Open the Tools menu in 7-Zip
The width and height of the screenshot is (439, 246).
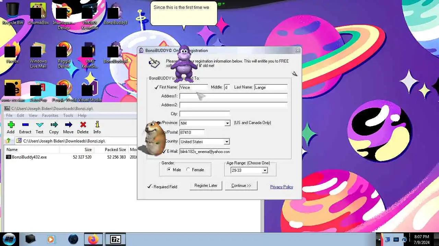coord(68,115)
